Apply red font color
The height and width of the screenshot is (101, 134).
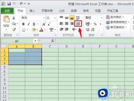(x=41, y=30)
